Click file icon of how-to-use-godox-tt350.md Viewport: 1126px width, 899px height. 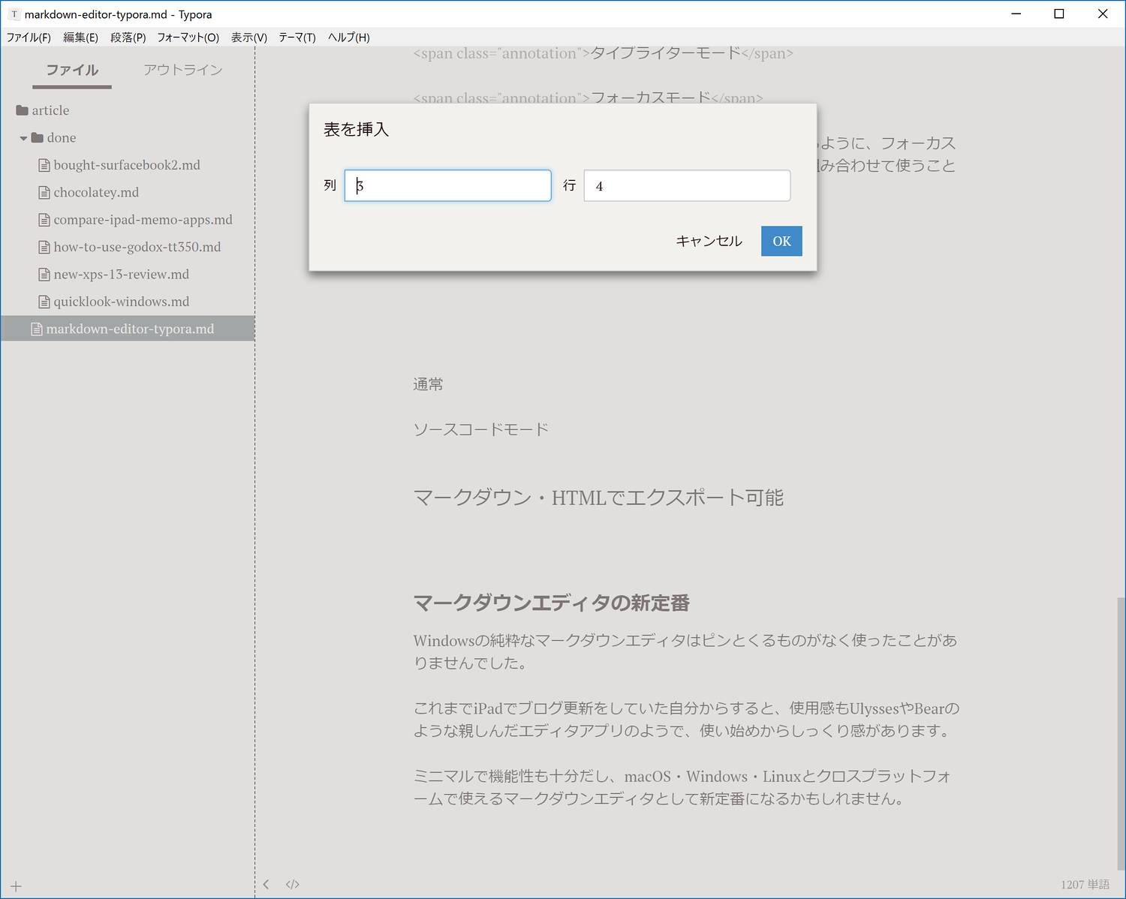coord(44,248)
